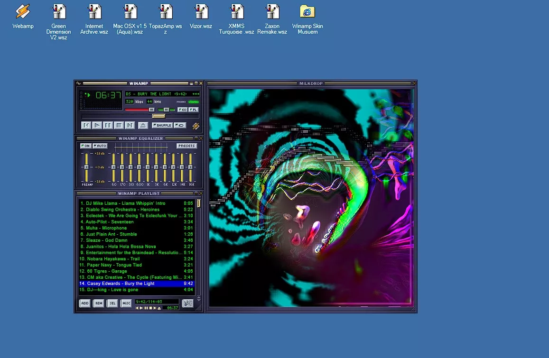
Task: Select track Paper Navy - Tongue Tied
Action: [136, 265]
